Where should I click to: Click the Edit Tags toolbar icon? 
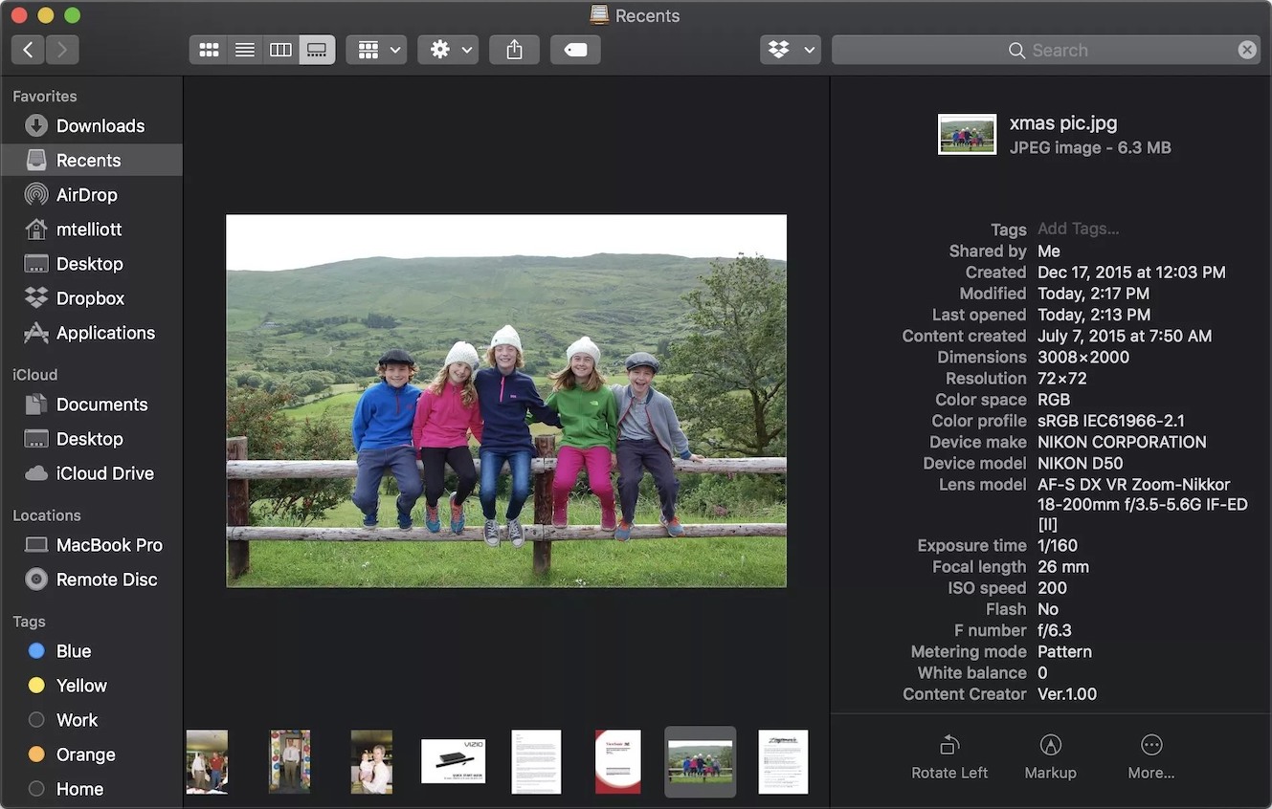point(575,50)
